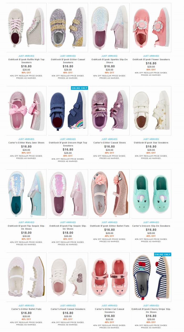View the OshKosh Sparkle Slip-On Shoes picture
This screenshot has height=332, width=184.
pyautogui.click(x=109, y=28)
